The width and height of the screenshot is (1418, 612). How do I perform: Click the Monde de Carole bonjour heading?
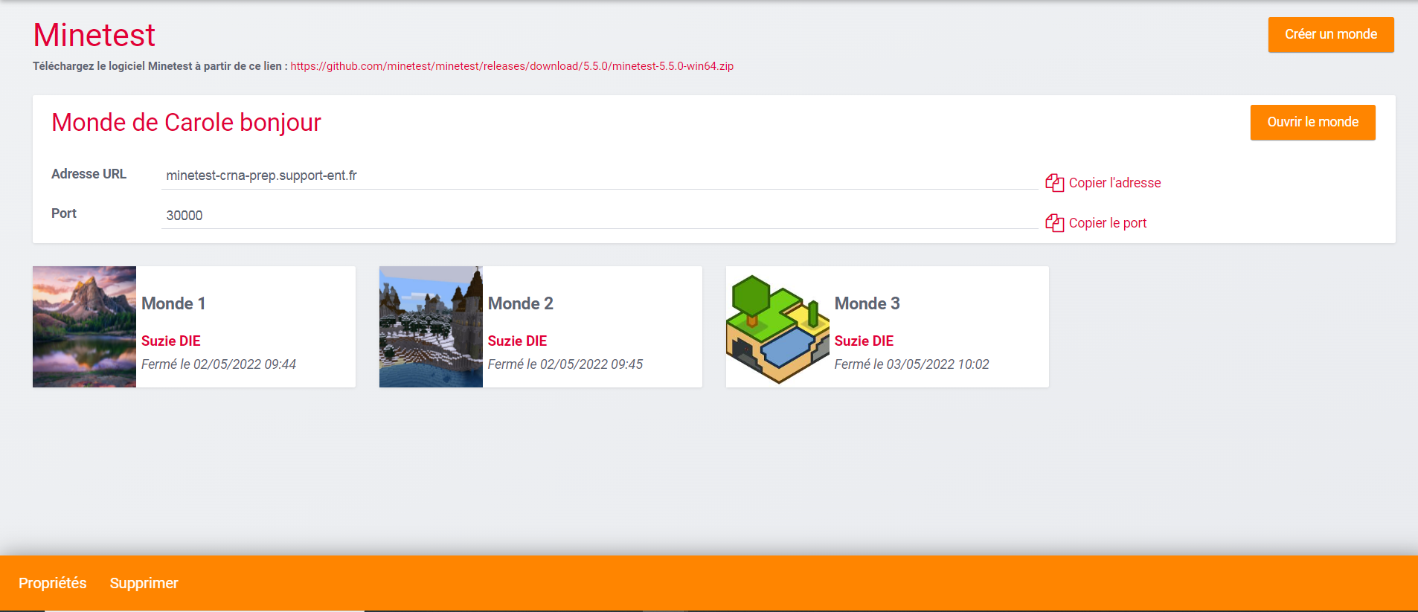[x=186, y=122]
